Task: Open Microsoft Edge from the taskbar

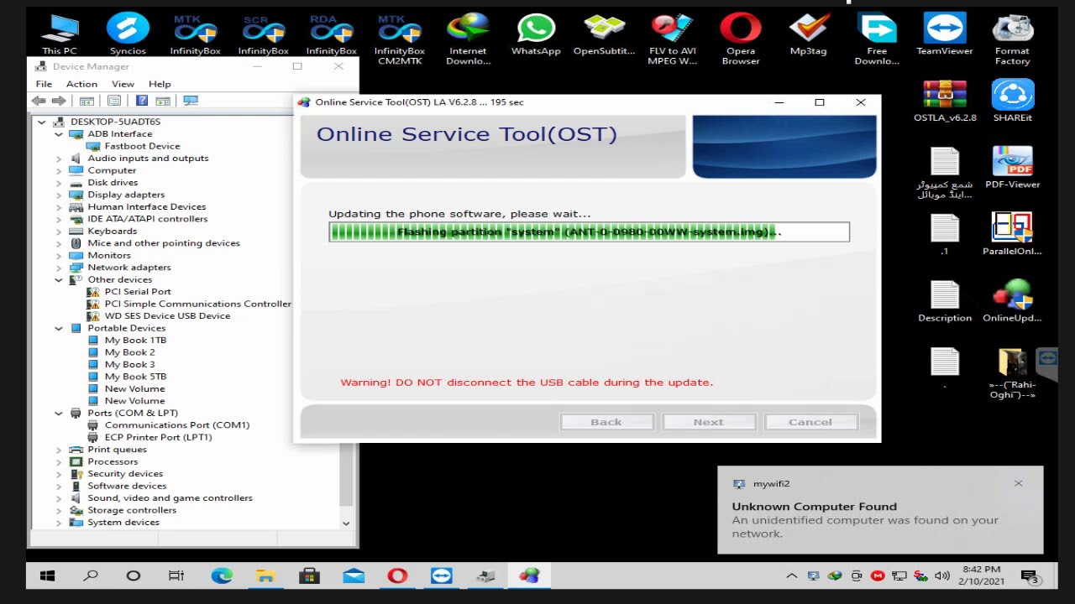Action: pos(222,575)
